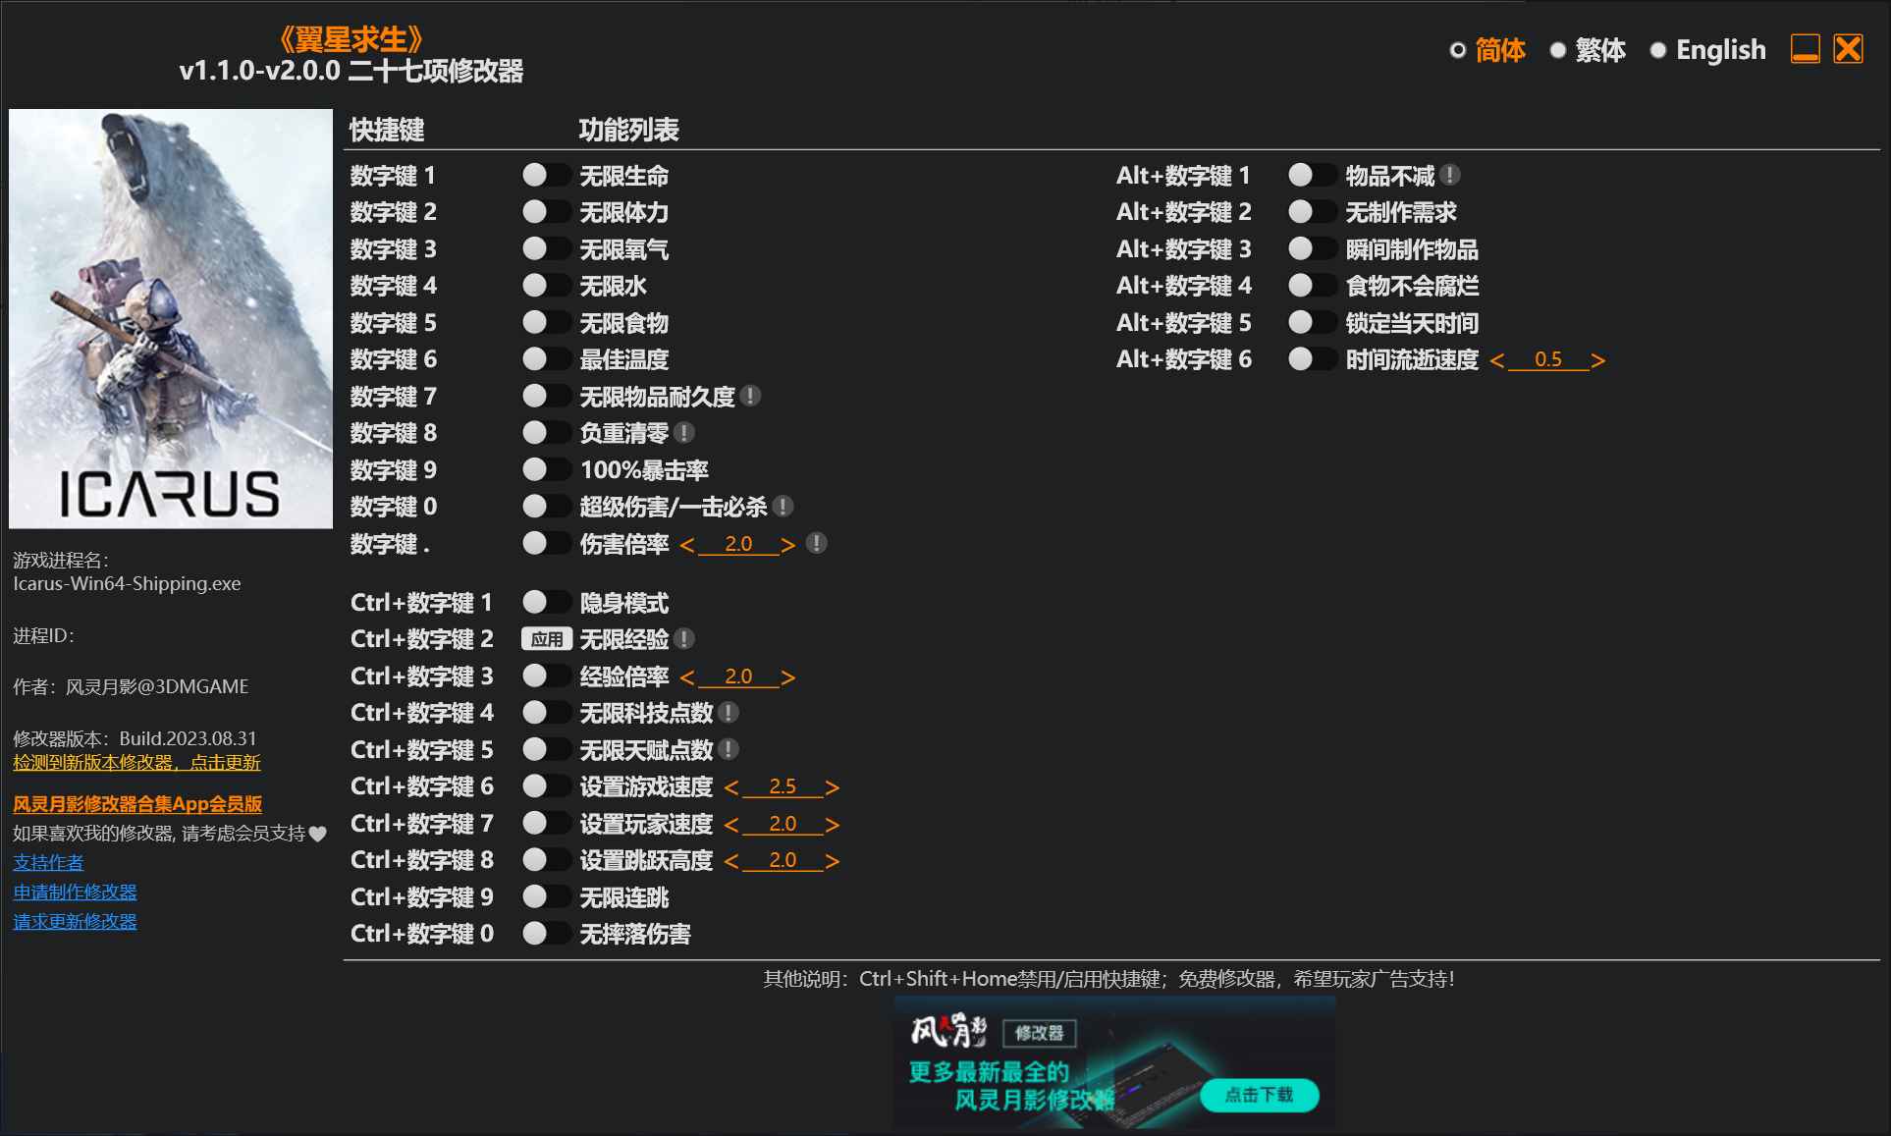Viewport: 1891px width, 1136px height.
Task: Increase 设置跳跃高度 with right arrow
Action: [831, 860]
